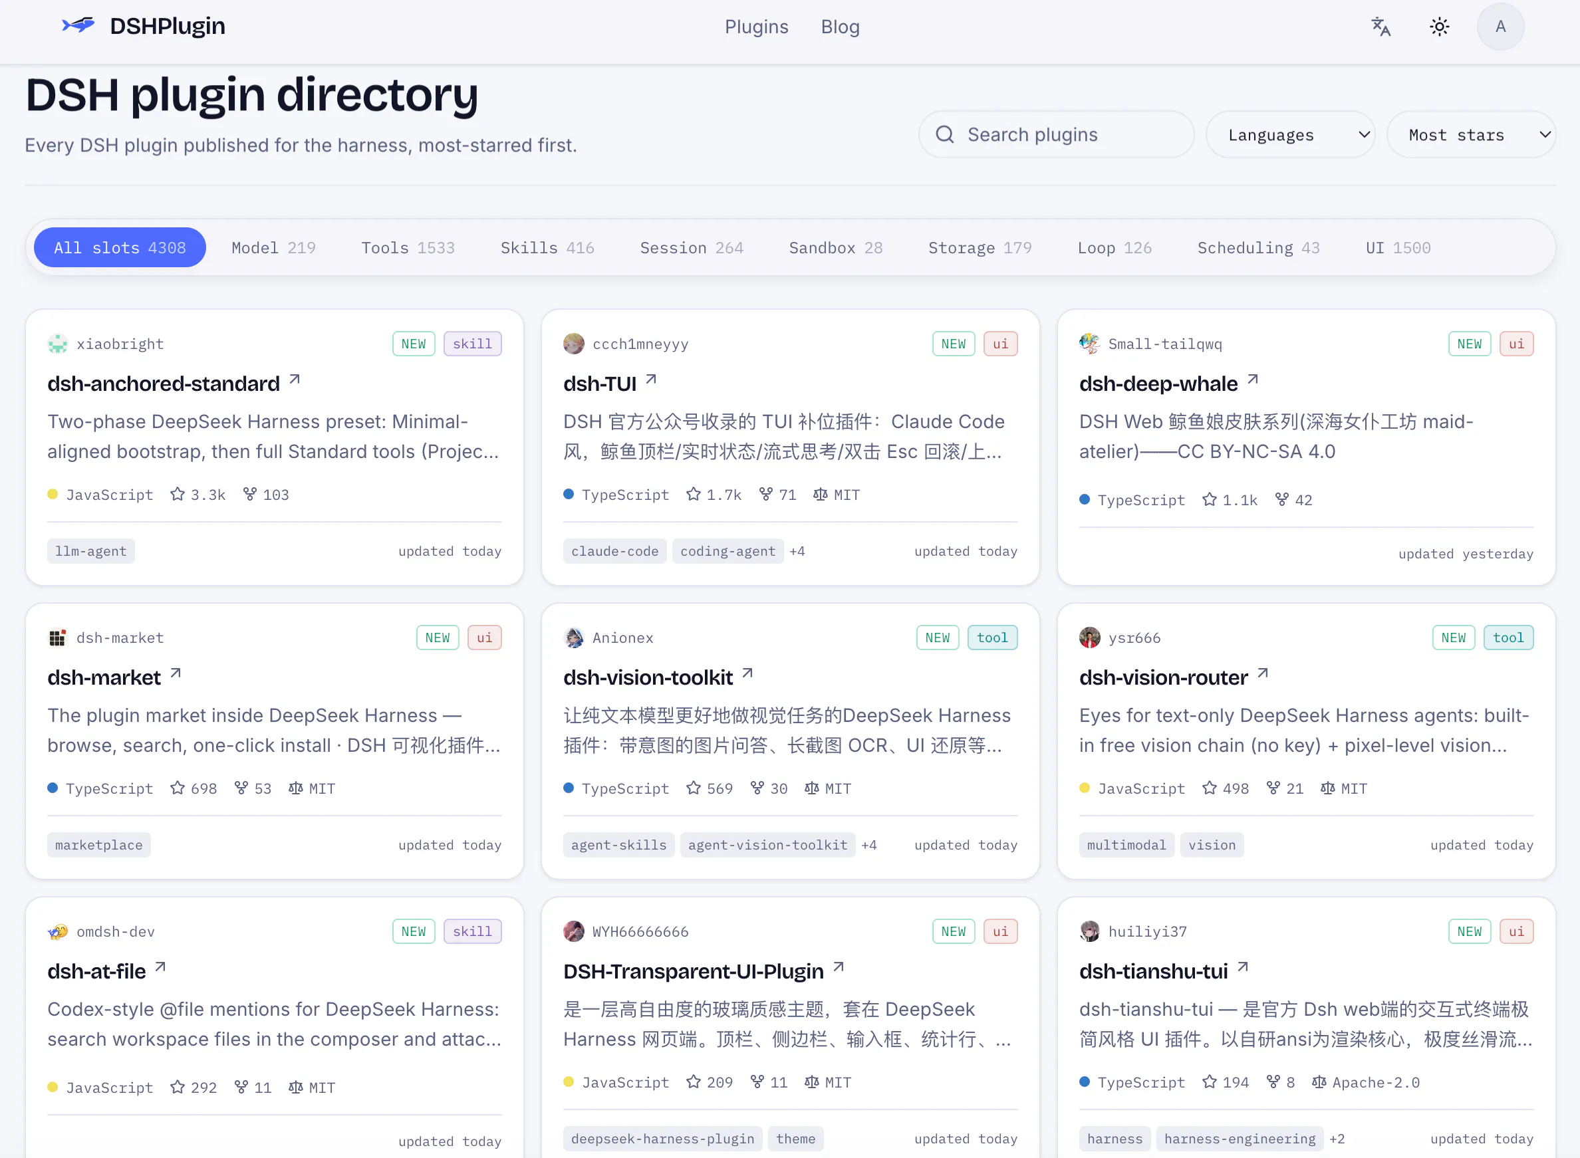Click the skill badge on dsh-at-file card
The image size is (1580, 1158).
[472, 931]
